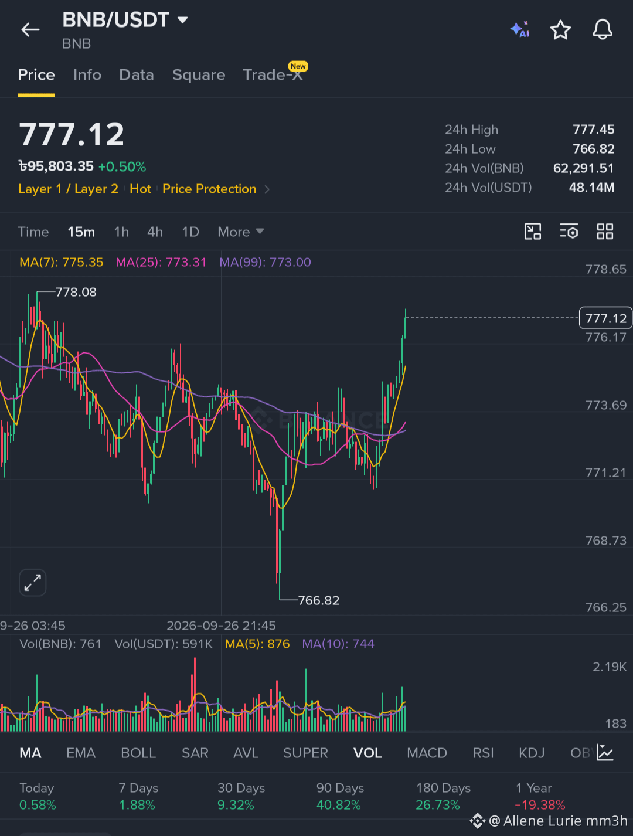The height and width of the screenshot is (836, 633).
Task: Open the AI sparkle assistant icon
Action: pyautogui.click(x=520, y=29)
